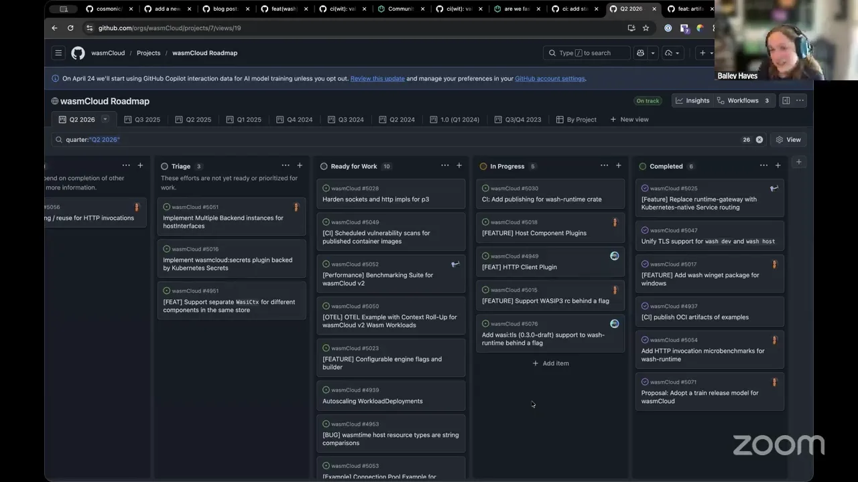The image size is (858, 482).
Task: Open the extension icon with the 7 badge
Action: (684, 28)
